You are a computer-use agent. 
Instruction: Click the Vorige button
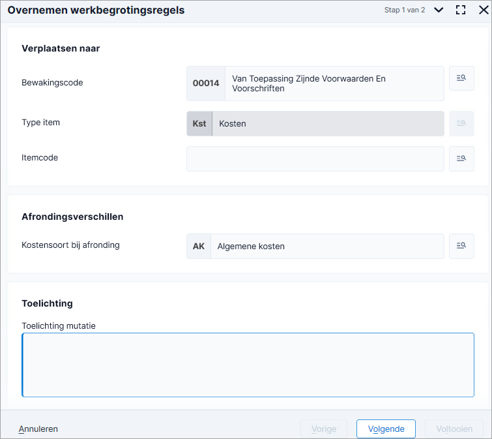tap(324, 429)
